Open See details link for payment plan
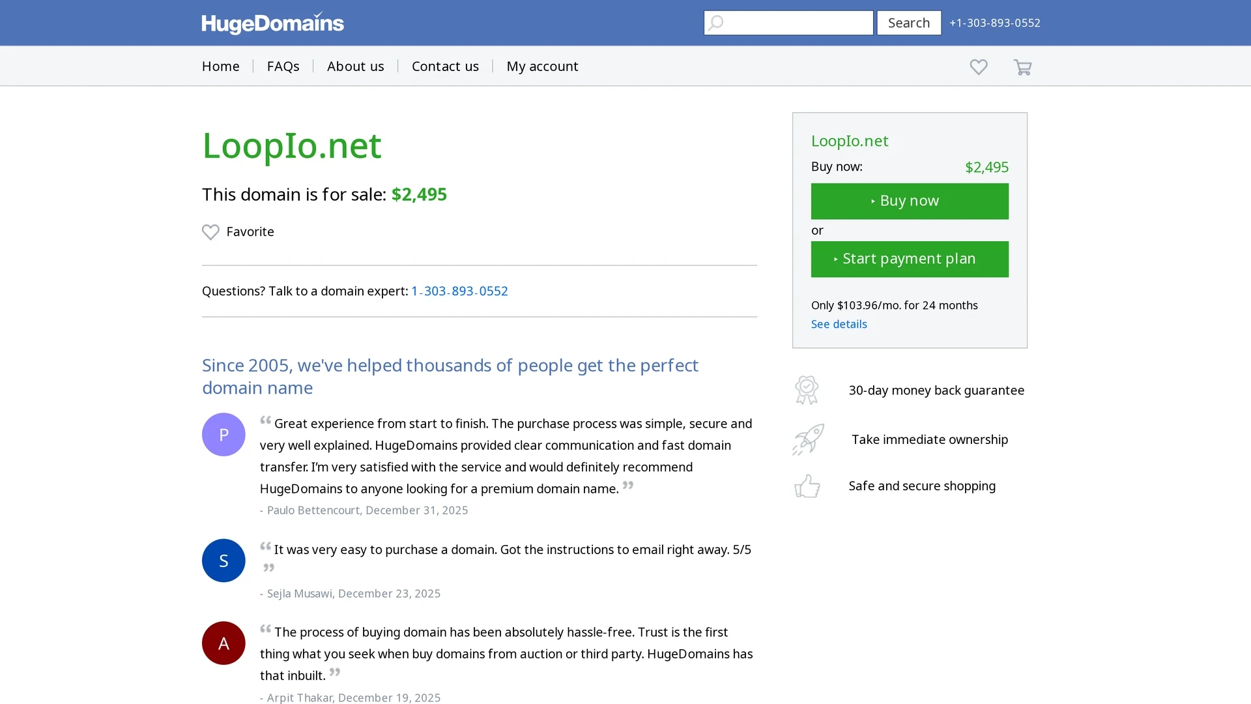The height and width of the screenshot is (704, 1251). [x=839, y=324]
